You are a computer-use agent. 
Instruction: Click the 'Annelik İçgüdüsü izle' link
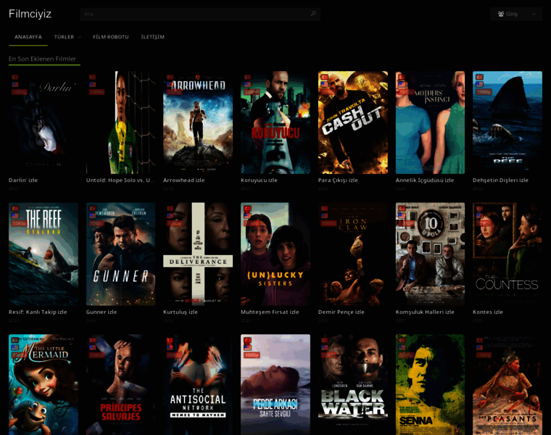tap(425, 181)
